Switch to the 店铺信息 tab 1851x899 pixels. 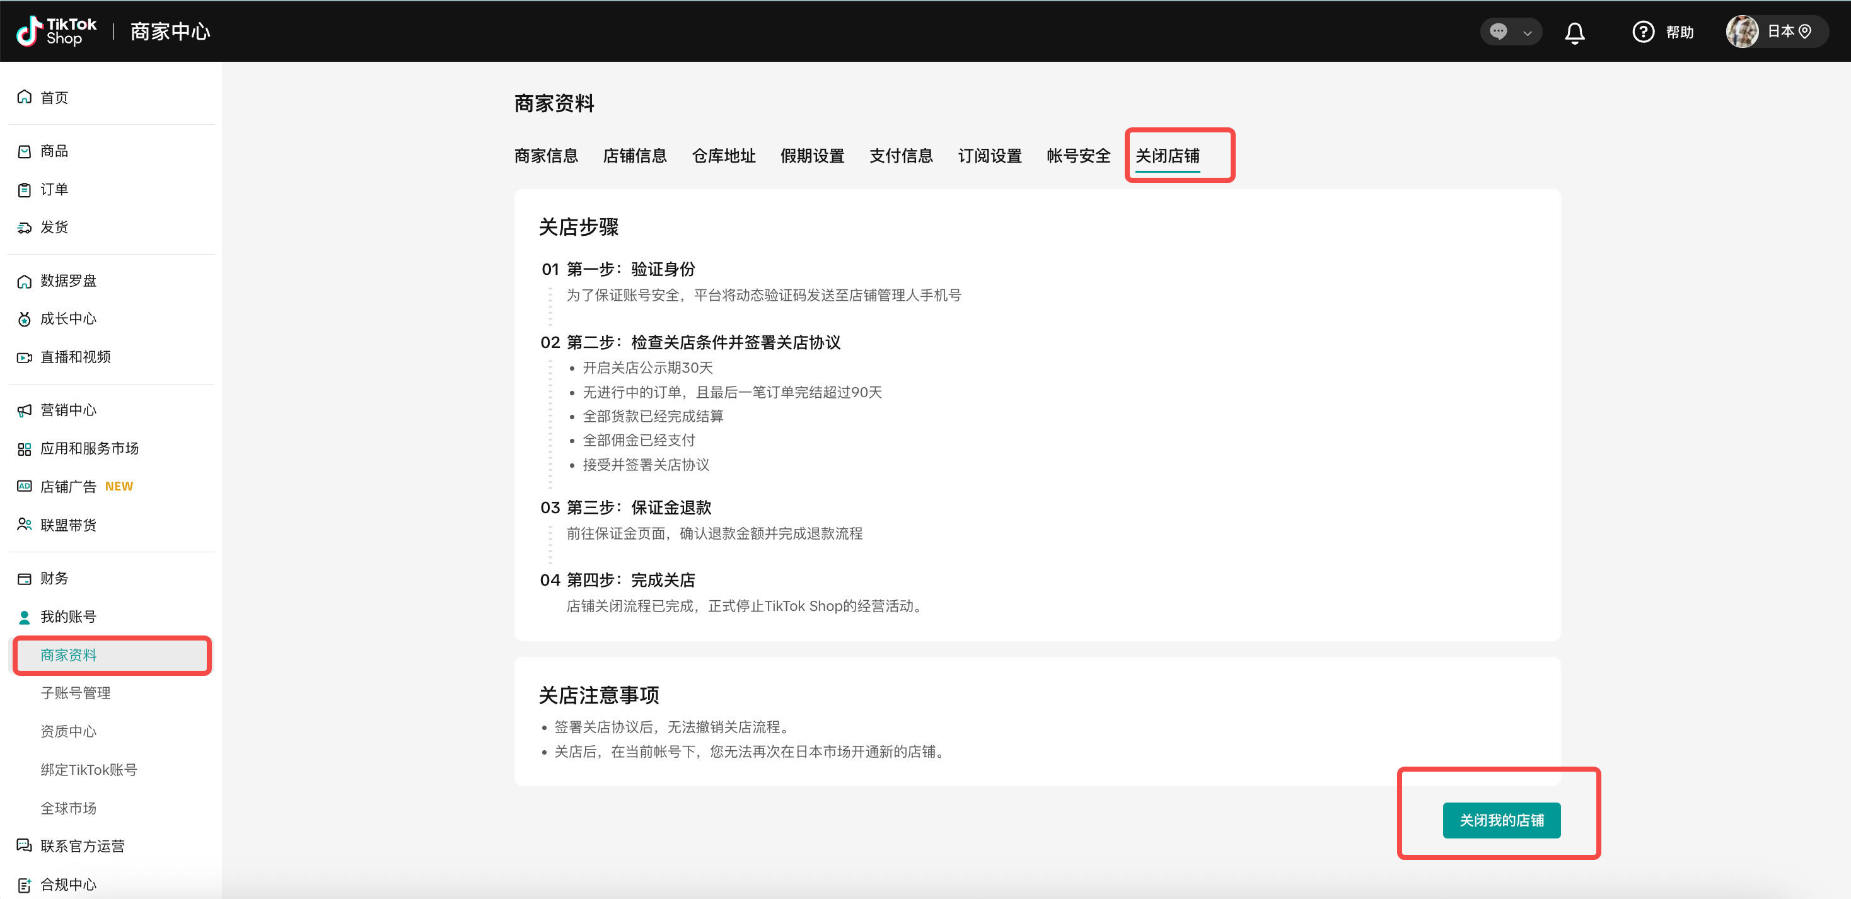pyautogui.click(x=634, y=156)
